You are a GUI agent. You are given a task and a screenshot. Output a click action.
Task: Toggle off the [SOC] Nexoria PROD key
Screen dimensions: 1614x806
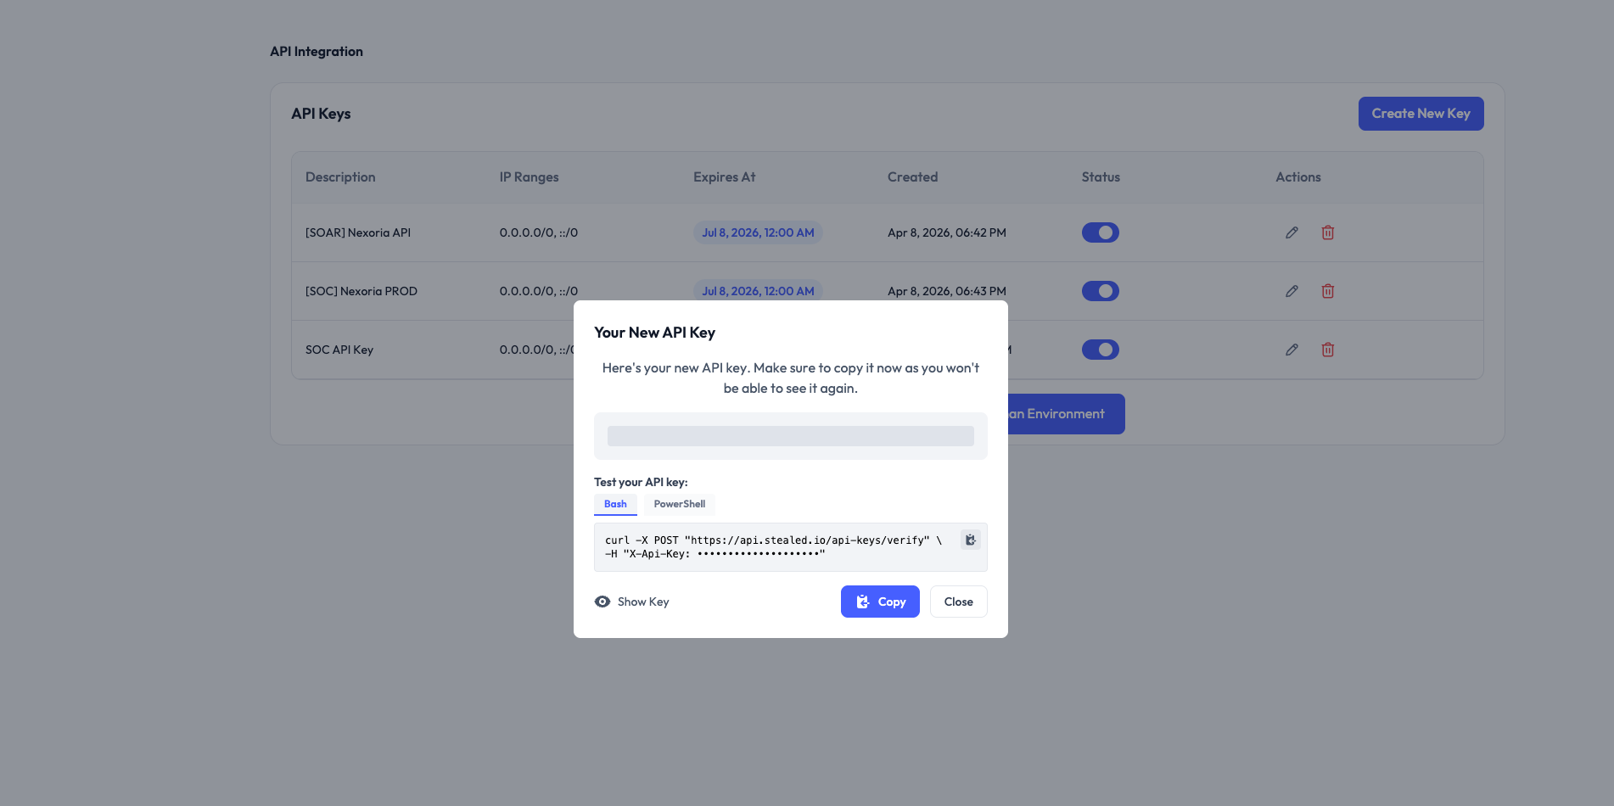pyautogui.click(x=1101, y=290)
